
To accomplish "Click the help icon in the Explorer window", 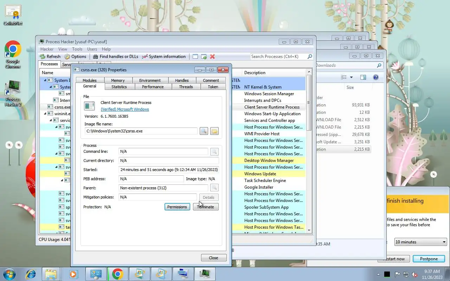I will (x=375, y=77).
